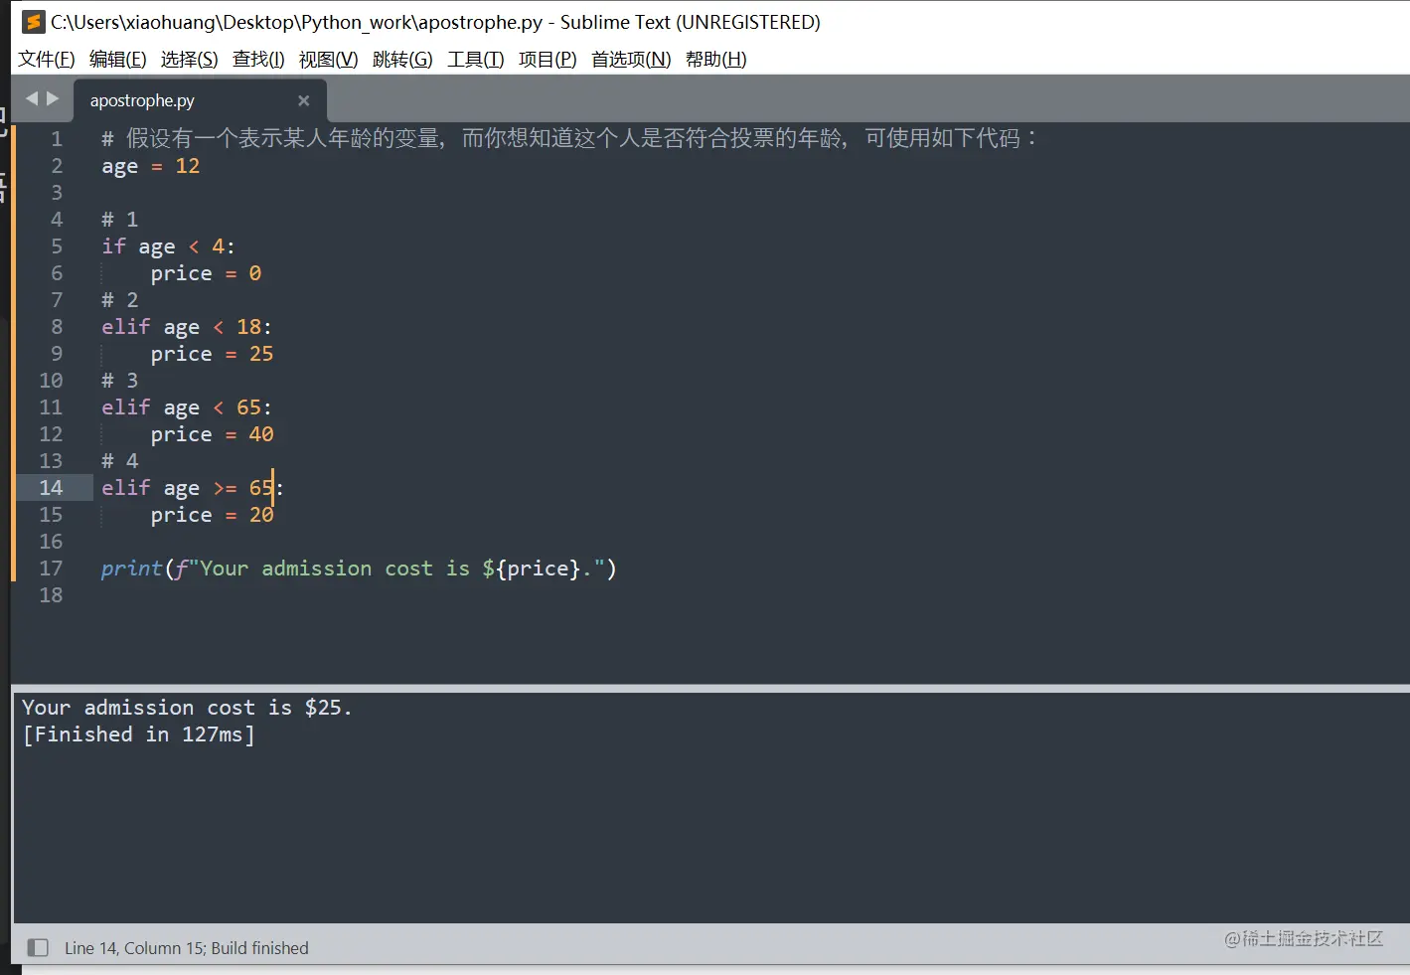Image resolution: width=1410 pixels, height=975 pixels.
Task: Open the 工具(T) menu
Action: 476,60
